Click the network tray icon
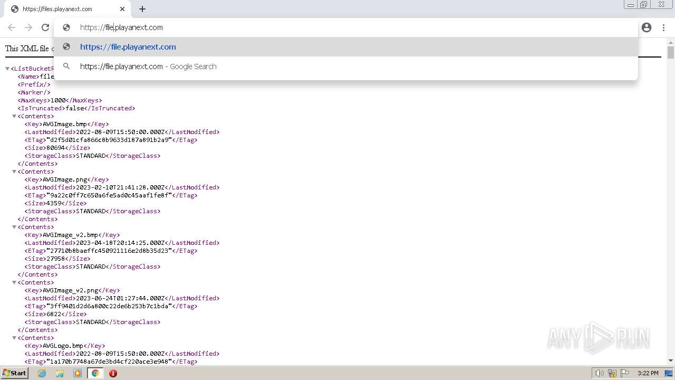This screenshot has height=380, width=675. point(612,373)
